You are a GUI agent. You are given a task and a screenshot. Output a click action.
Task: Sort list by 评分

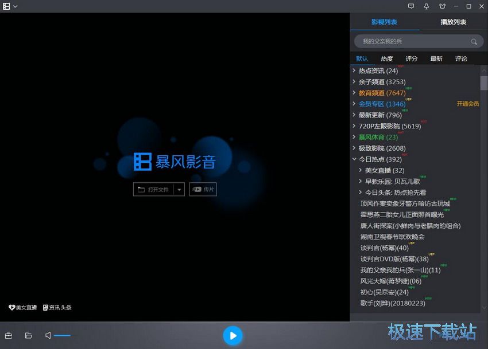pyautogui.click(x=412, y=58)
